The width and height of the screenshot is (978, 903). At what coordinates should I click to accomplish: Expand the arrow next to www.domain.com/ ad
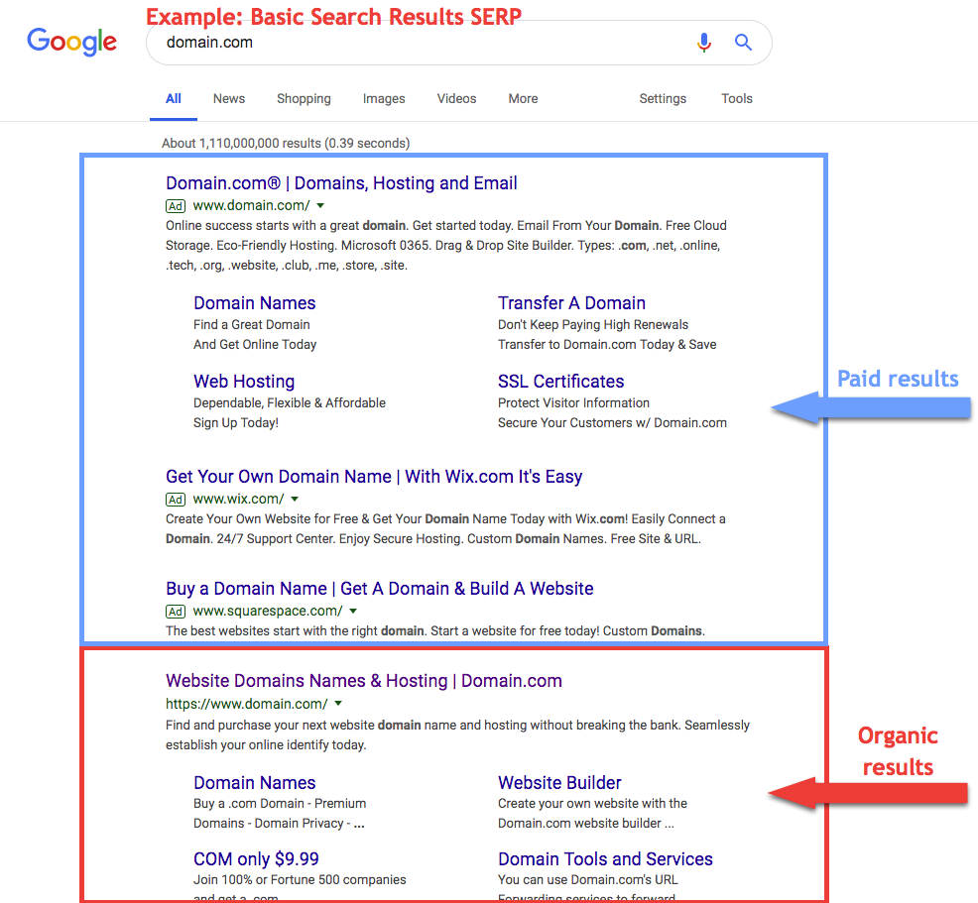tap(320, 205)
